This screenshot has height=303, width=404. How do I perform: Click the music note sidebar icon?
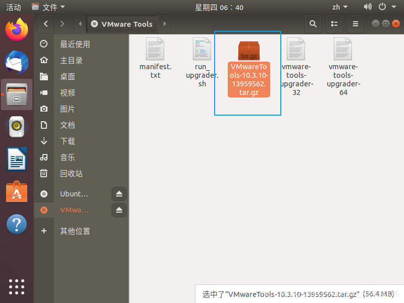pos(44,157)
